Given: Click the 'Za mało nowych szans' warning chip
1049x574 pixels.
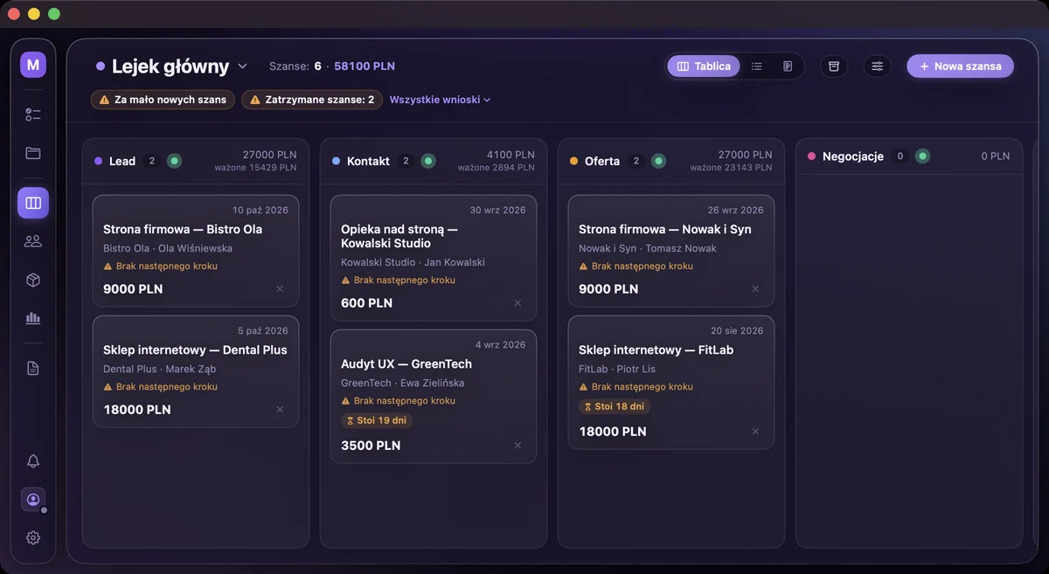Looking at the screenshot, I should pos(163,100).
